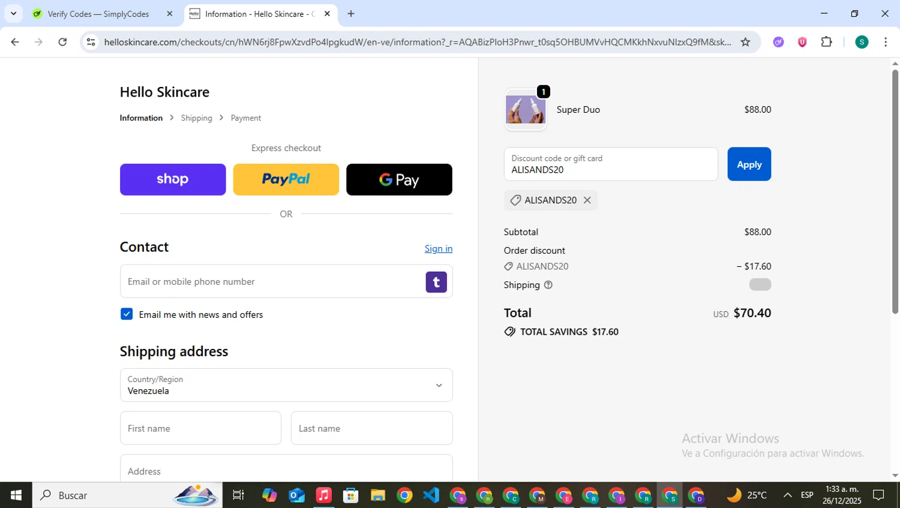The width and height of the screenshot is (900, 508).
Task: Open the Chrome three-dot menu
Action: tap(886, 42)
